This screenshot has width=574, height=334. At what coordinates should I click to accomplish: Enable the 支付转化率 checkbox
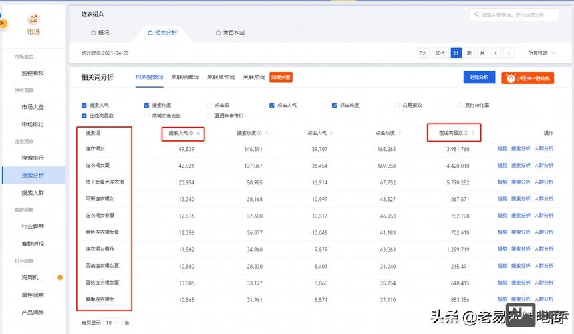460,106
